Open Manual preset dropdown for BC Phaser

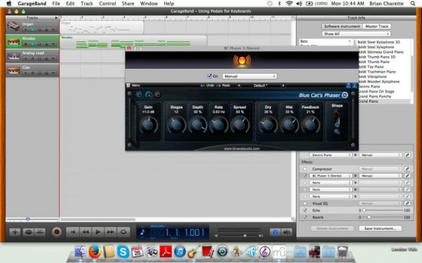(380, 176)
